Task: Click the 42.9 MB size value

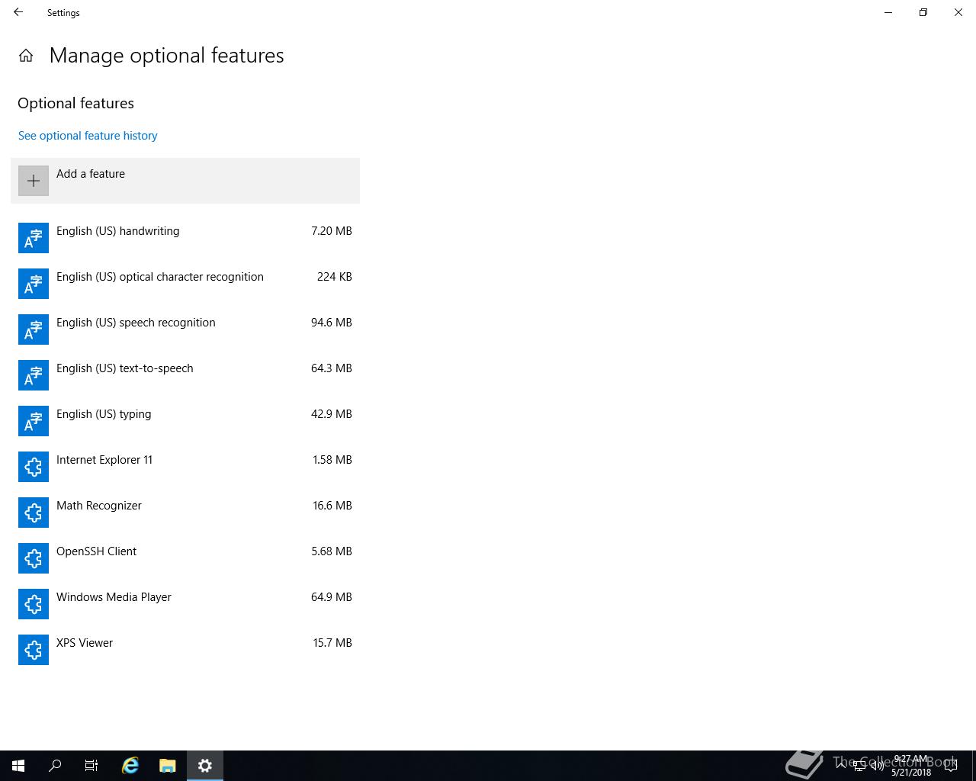Action: click(332, 414)
